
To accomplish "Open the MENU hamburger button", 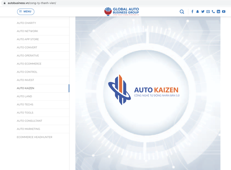I will [x=26, y=12].
